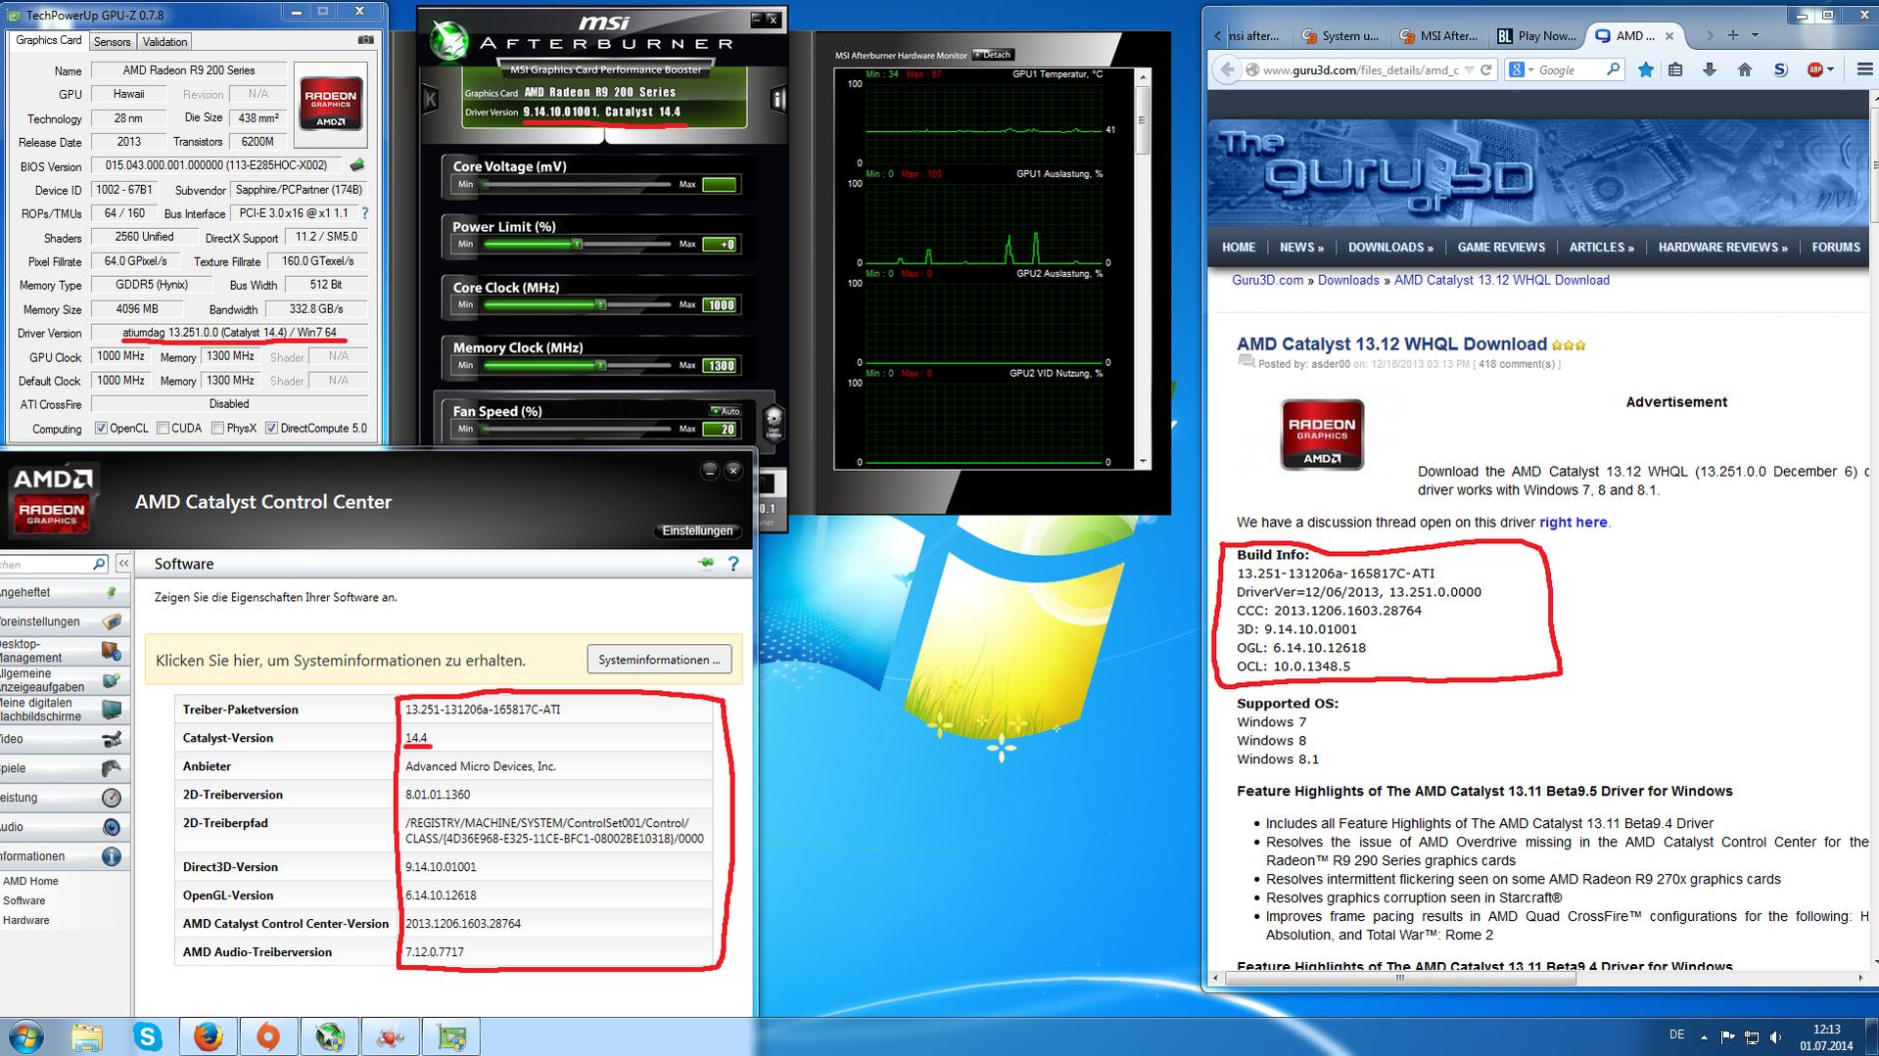
Task: Click the Afterburner monitor scrollbar thumb
Action: (1142, 119)
